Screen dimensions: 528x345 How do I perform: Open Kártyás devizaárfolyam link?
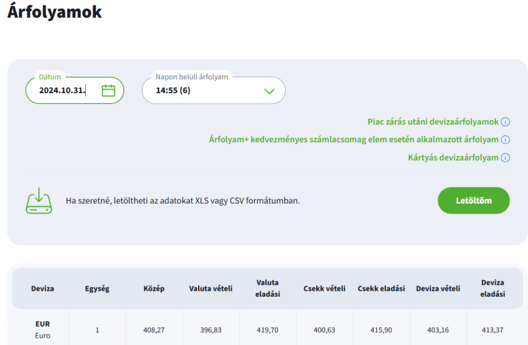click(x=453, y=157)
